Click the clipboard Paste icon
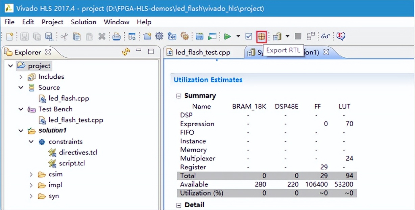Viewport: 415px width, 210px height. point(89,36)
